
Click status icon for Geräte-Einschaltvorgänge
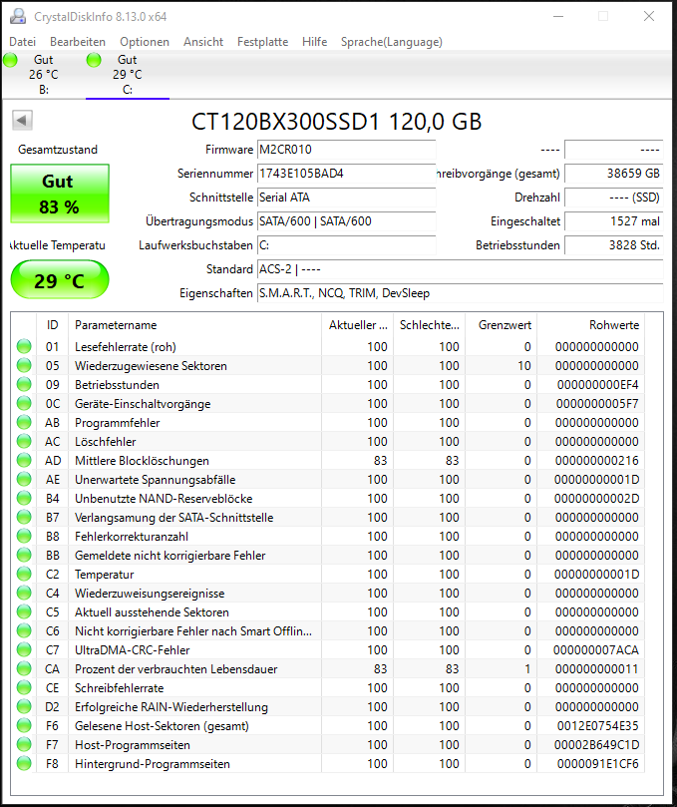coord(24,404)
